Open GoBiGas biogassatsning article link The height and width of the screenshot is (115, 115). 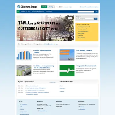click(x=44, y=67)
